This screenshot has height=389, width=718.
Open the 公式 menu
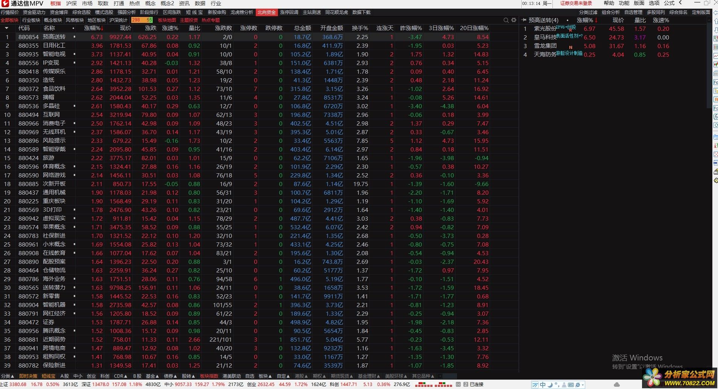[669, 3]
